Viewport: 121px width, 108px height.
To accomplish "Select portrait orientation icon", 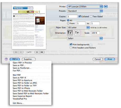I will tap(70, 33).
